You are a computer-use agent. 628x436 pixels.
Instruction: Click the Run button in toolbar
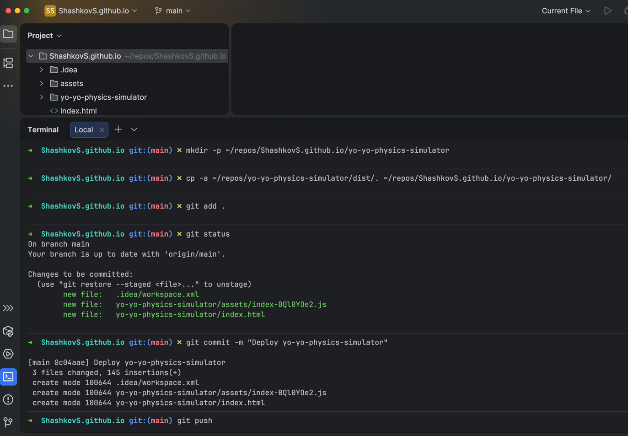tap(607, 11)
